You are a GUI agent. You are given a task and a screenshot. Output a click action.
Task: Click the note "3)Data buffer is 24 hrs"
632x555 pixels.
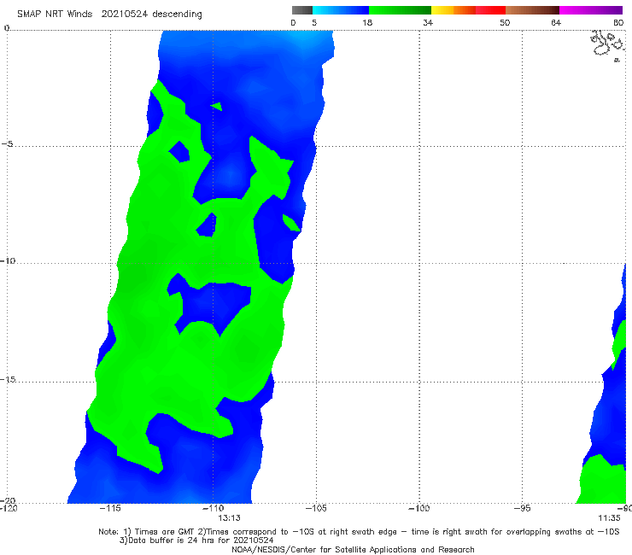click(x=196, y=540)
